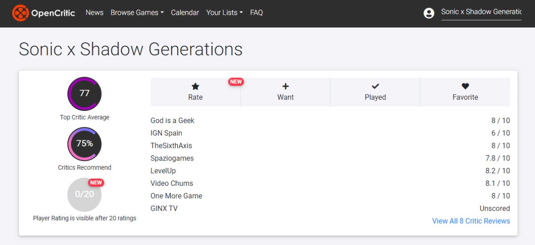Click Player Rating is visible after 20 ratings
Viewport: 535px width, 245px height.
point(85,218)
